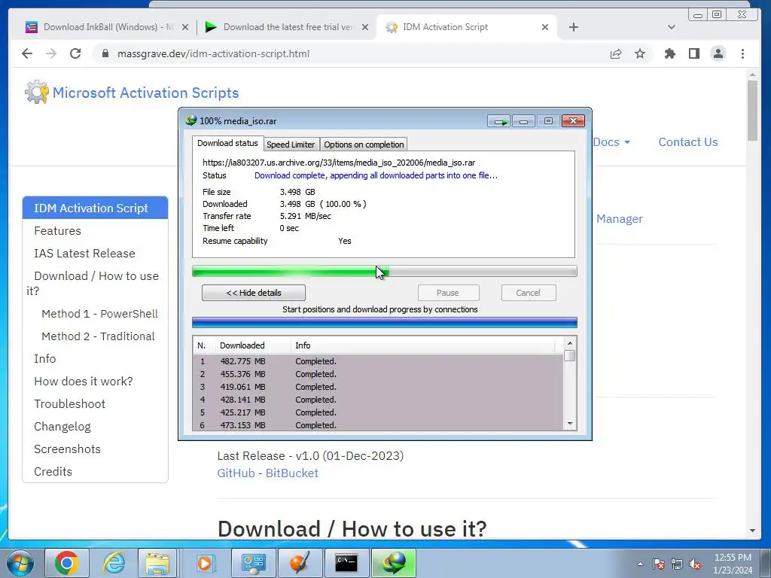Viewport: 771px width, 578px height.
Task: Click the IDM send-to-tray arrow icon
Action: pos(499,121)
